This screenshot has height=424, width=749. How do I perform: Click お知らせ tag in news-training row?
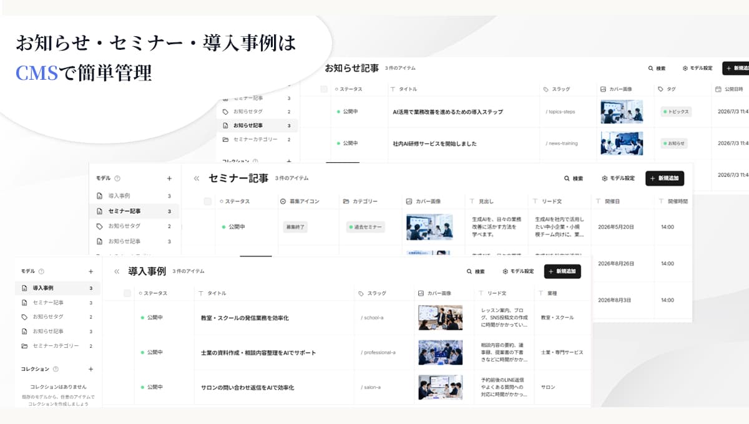tap(674, 143)
